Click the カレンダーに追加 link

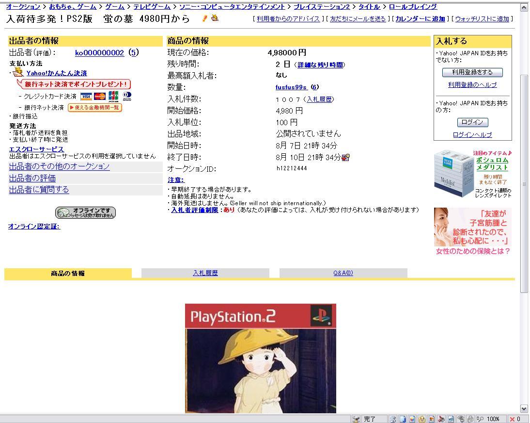[x=420, y=19]
